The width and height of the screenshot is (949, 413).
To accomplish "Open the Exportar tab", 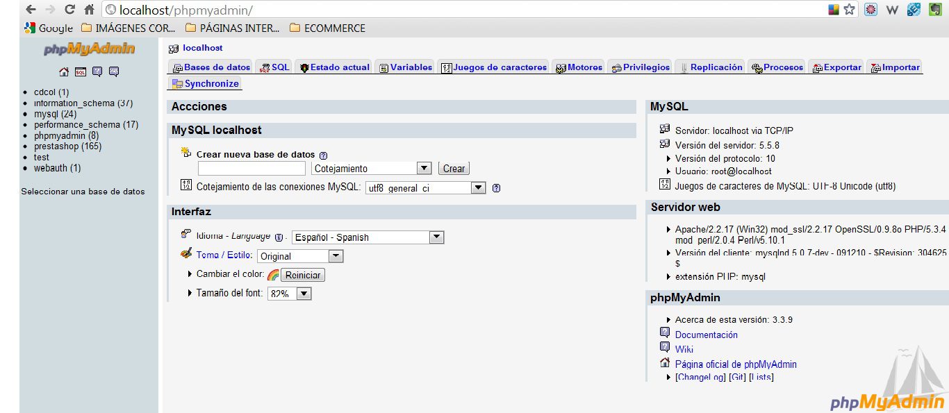I will click(x=836, y=67).
